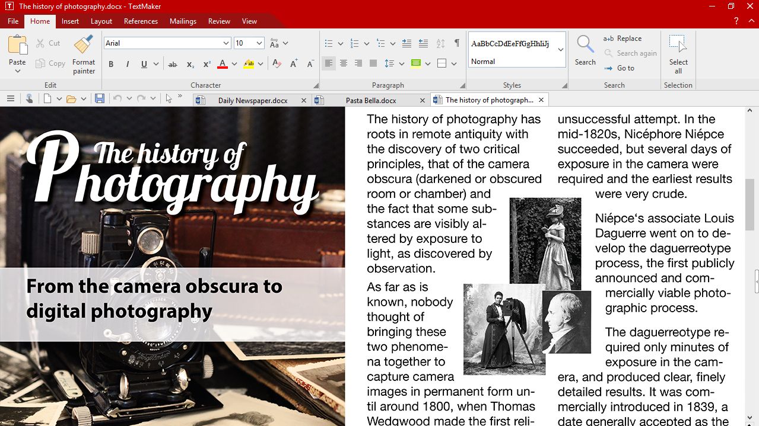This screenshot has height=426, width=759.
Task: Expand the bullet list dropdown arrow
Action: [x=341, y=43]
